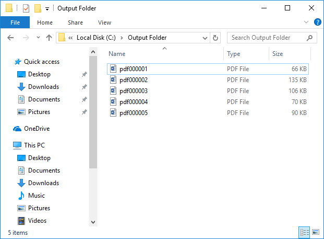Switch to the View ribbon tab
This screenshot has height=239, width=324.
pos(104,22)
